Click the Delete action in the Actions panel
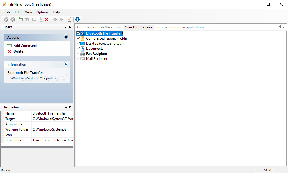Screen dimensions: 288x173 (19, 51)
